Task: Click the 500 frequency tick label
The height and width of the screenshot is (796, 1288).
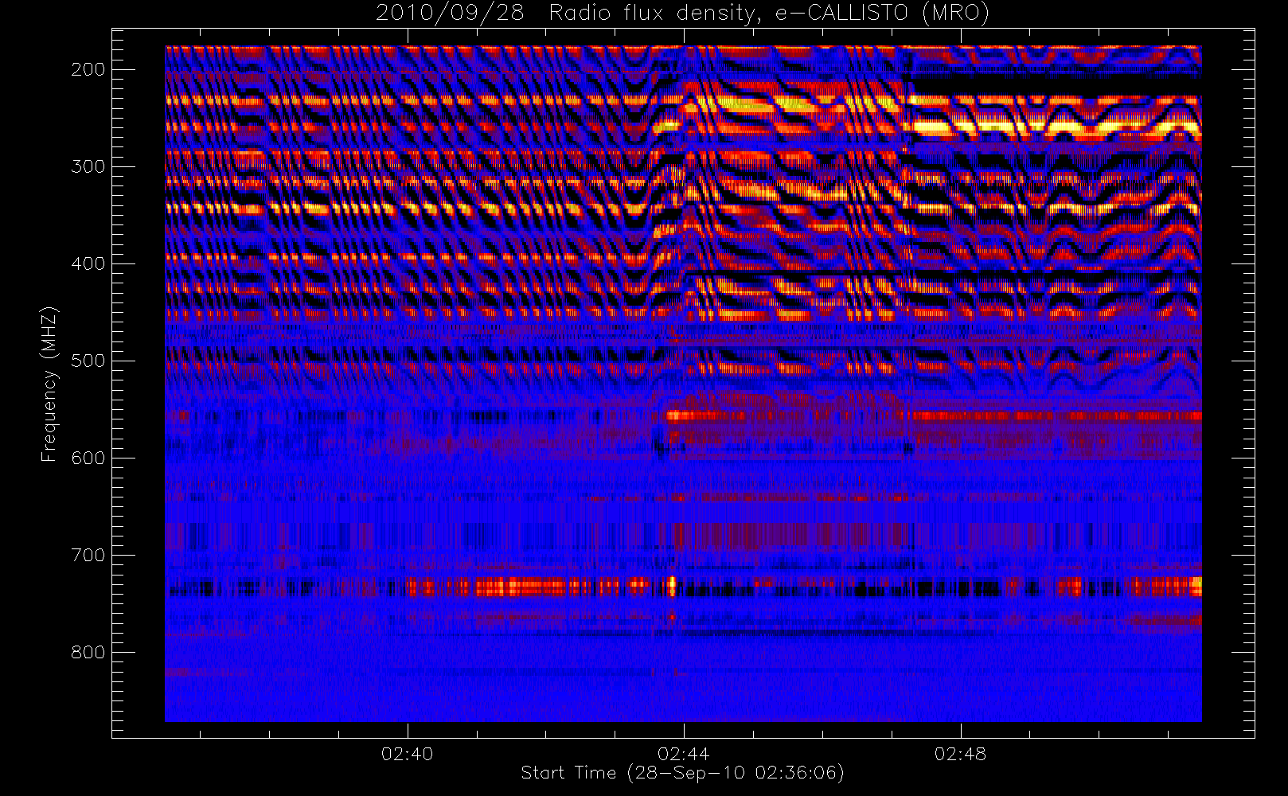Action: click(x=88, y=361)
